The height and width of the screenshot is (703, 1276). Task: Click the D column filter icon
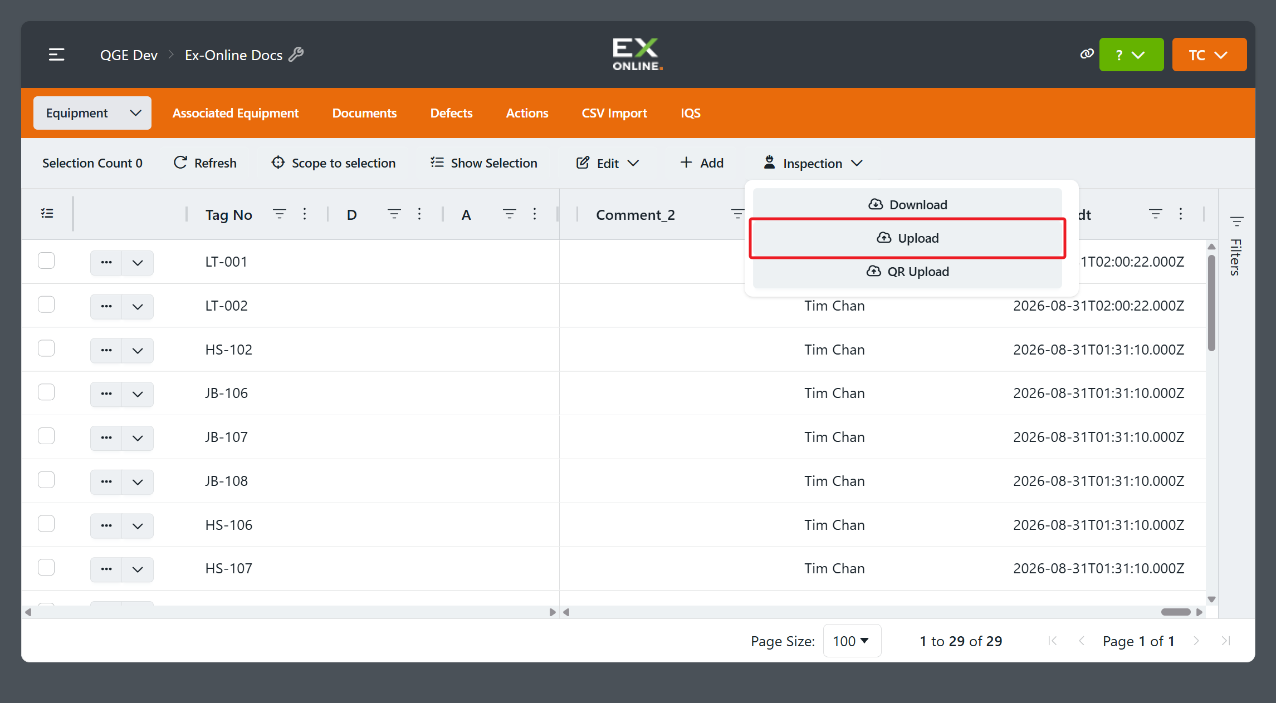pyautogui.click(x=394, y=214)
